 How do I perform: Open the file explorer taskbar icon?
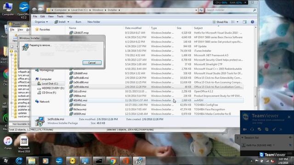pos(32,161)
